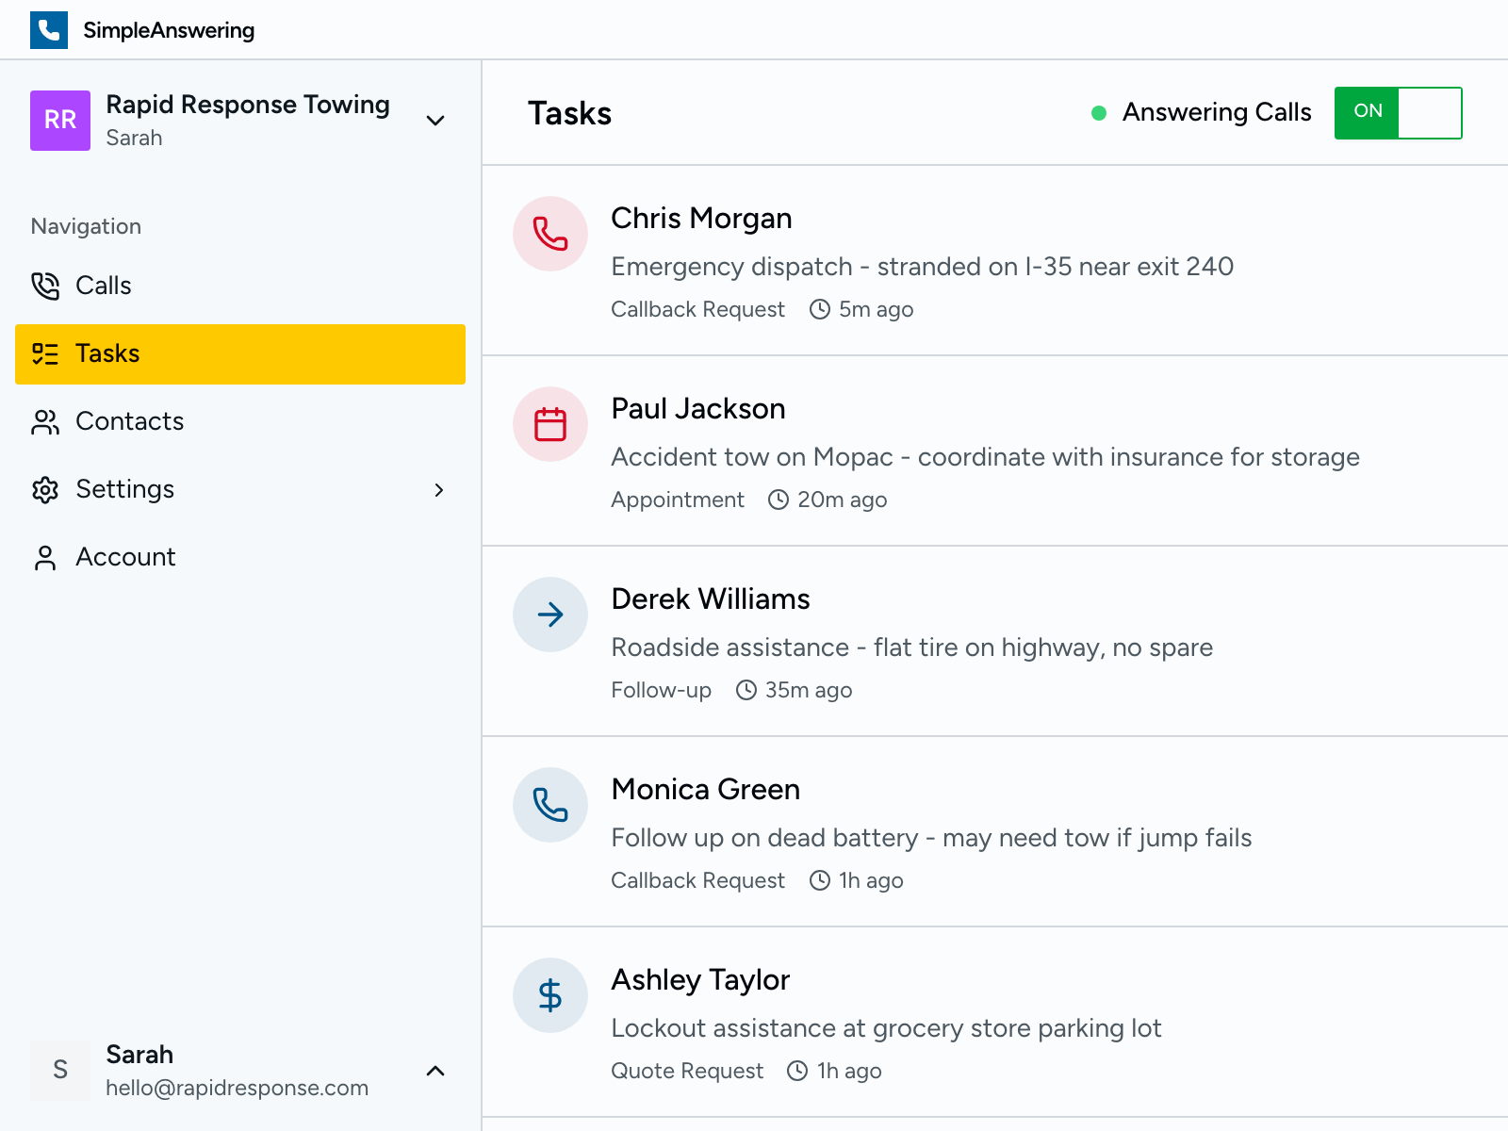Click the SimpleAnswering phone logo
1508x1131 pixels.
[x=48, y=29]
